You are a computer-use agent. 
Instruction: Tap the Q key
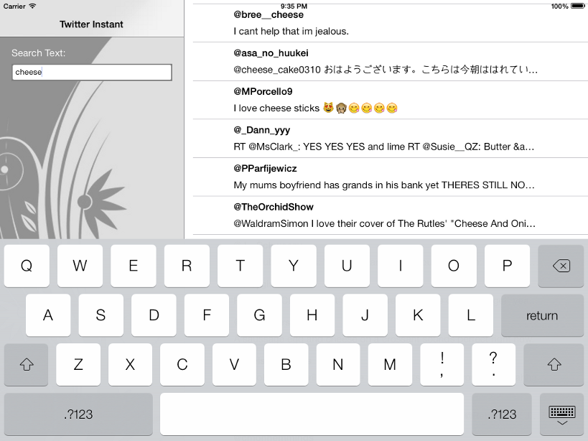pos(27,266)
